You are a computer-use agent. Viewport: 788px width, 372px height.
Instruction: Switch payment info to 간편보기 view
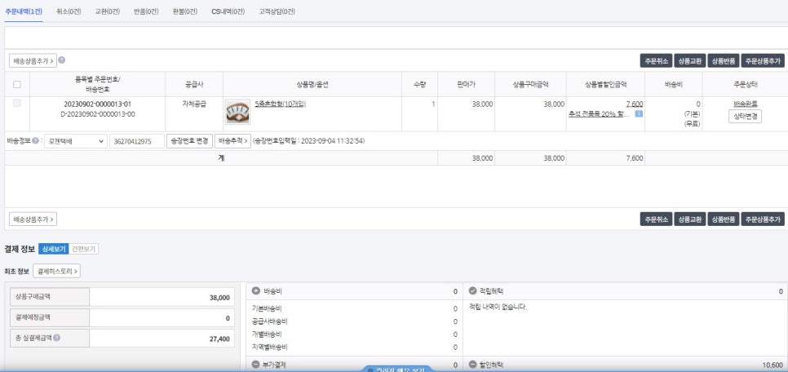(84, 249)
